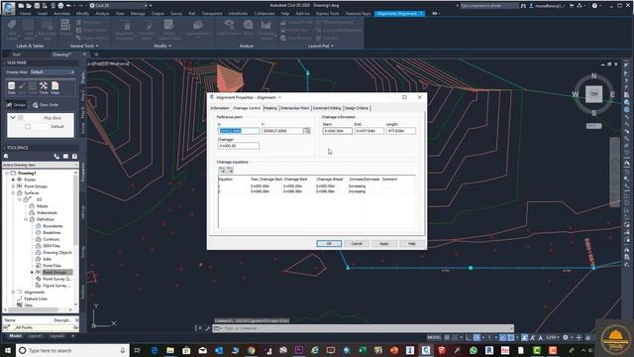Click the add chainage equation icon
Screen dimensions: 634x357
pyautogui.click(x=222, y=170)
